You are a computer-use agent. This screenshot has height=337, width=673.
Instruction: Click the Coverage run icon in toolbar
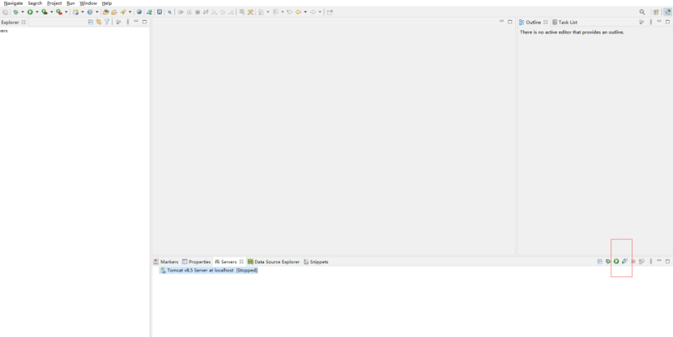click(x=45, y=12)
